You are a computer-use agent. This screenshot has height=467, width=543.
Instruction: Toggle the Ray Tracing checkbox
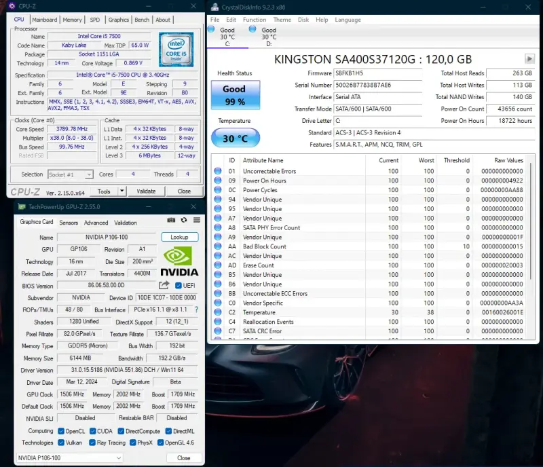[92, 443]
